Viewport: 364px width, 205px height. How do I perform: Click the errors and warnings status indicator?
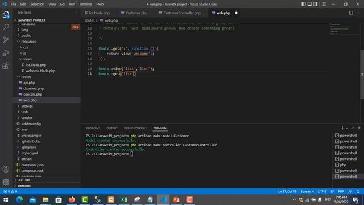point(10,191)
